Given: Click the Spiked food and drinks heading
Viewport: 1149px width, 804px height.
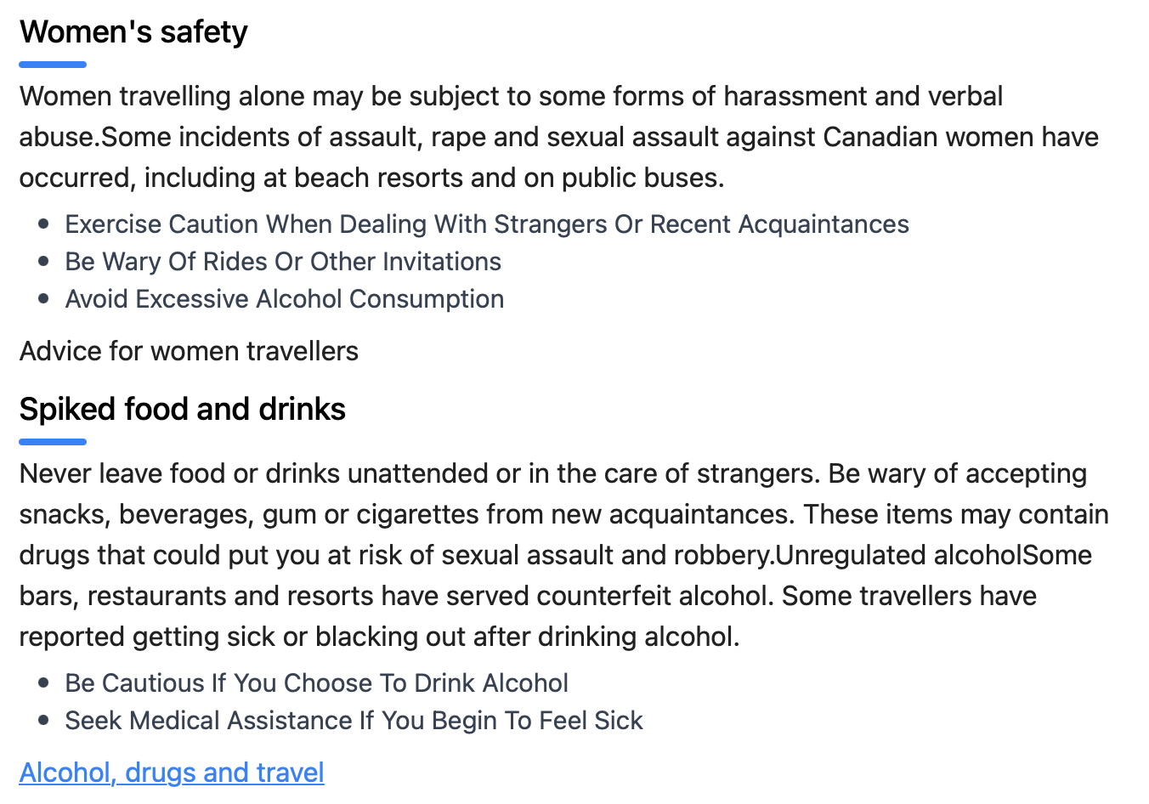Looking at the screenshot, I should (183, 410).
